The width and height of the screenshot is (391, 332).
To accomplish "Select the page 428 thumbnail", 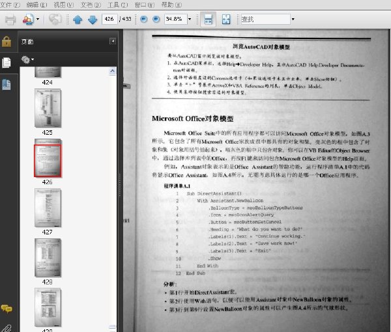I will 48,258.
